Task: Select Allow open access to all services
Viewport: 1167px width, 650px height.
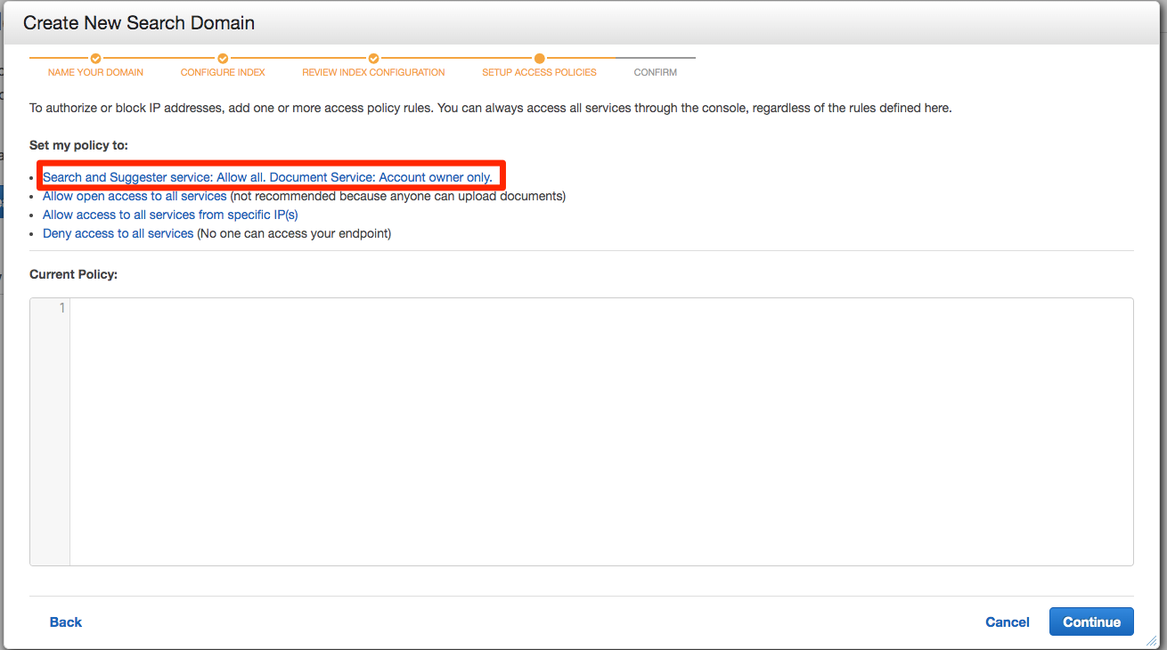Action: 135,196
